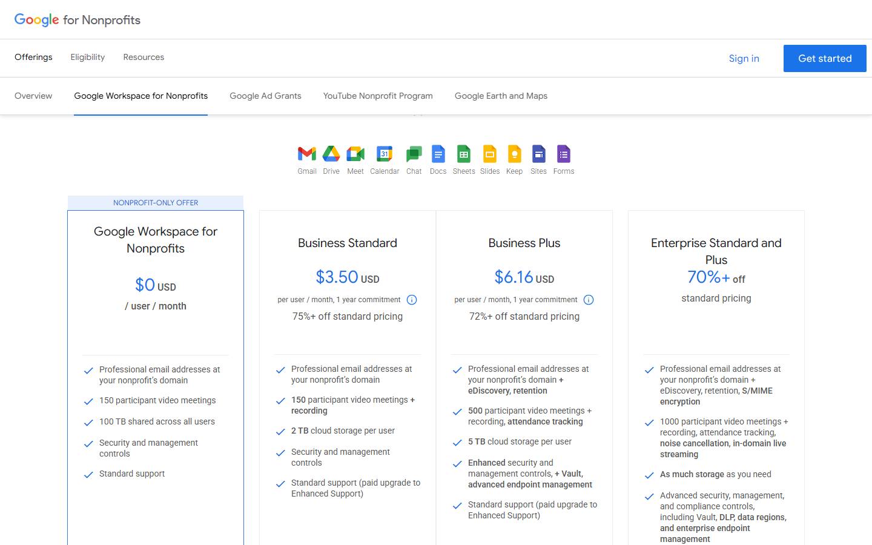
Task: Open the Eligibility menu item
Action: pyautogui.click(x=88, y=58)
